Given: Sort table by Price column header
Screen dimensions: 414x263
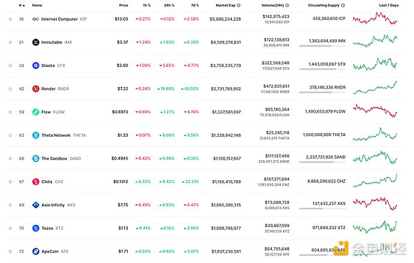Looking at the screenshot, I should (x=124, y=6).
